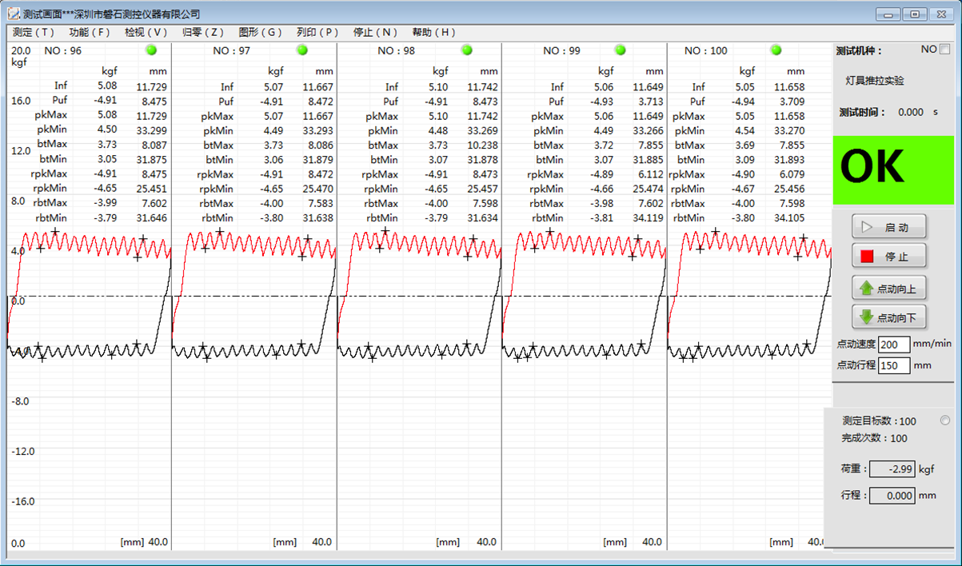Click the green OK result indicator
Image resolution: width=962 pixels, height=566 pixels.
(x=893, y=169)
